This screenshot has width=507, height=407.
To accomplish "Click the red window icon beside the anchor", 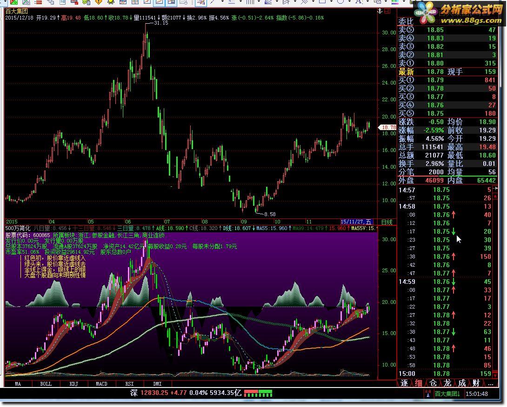I will click(x=387, y=11).
